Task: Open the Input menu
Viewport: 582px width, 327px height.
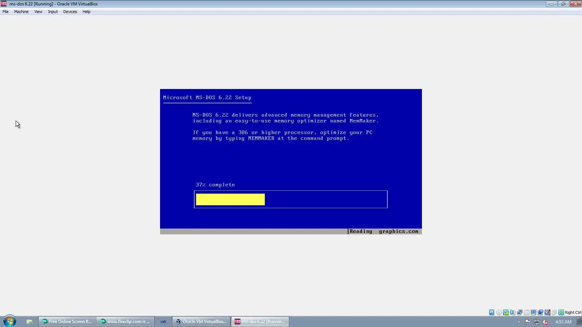Action: (53, 12)
